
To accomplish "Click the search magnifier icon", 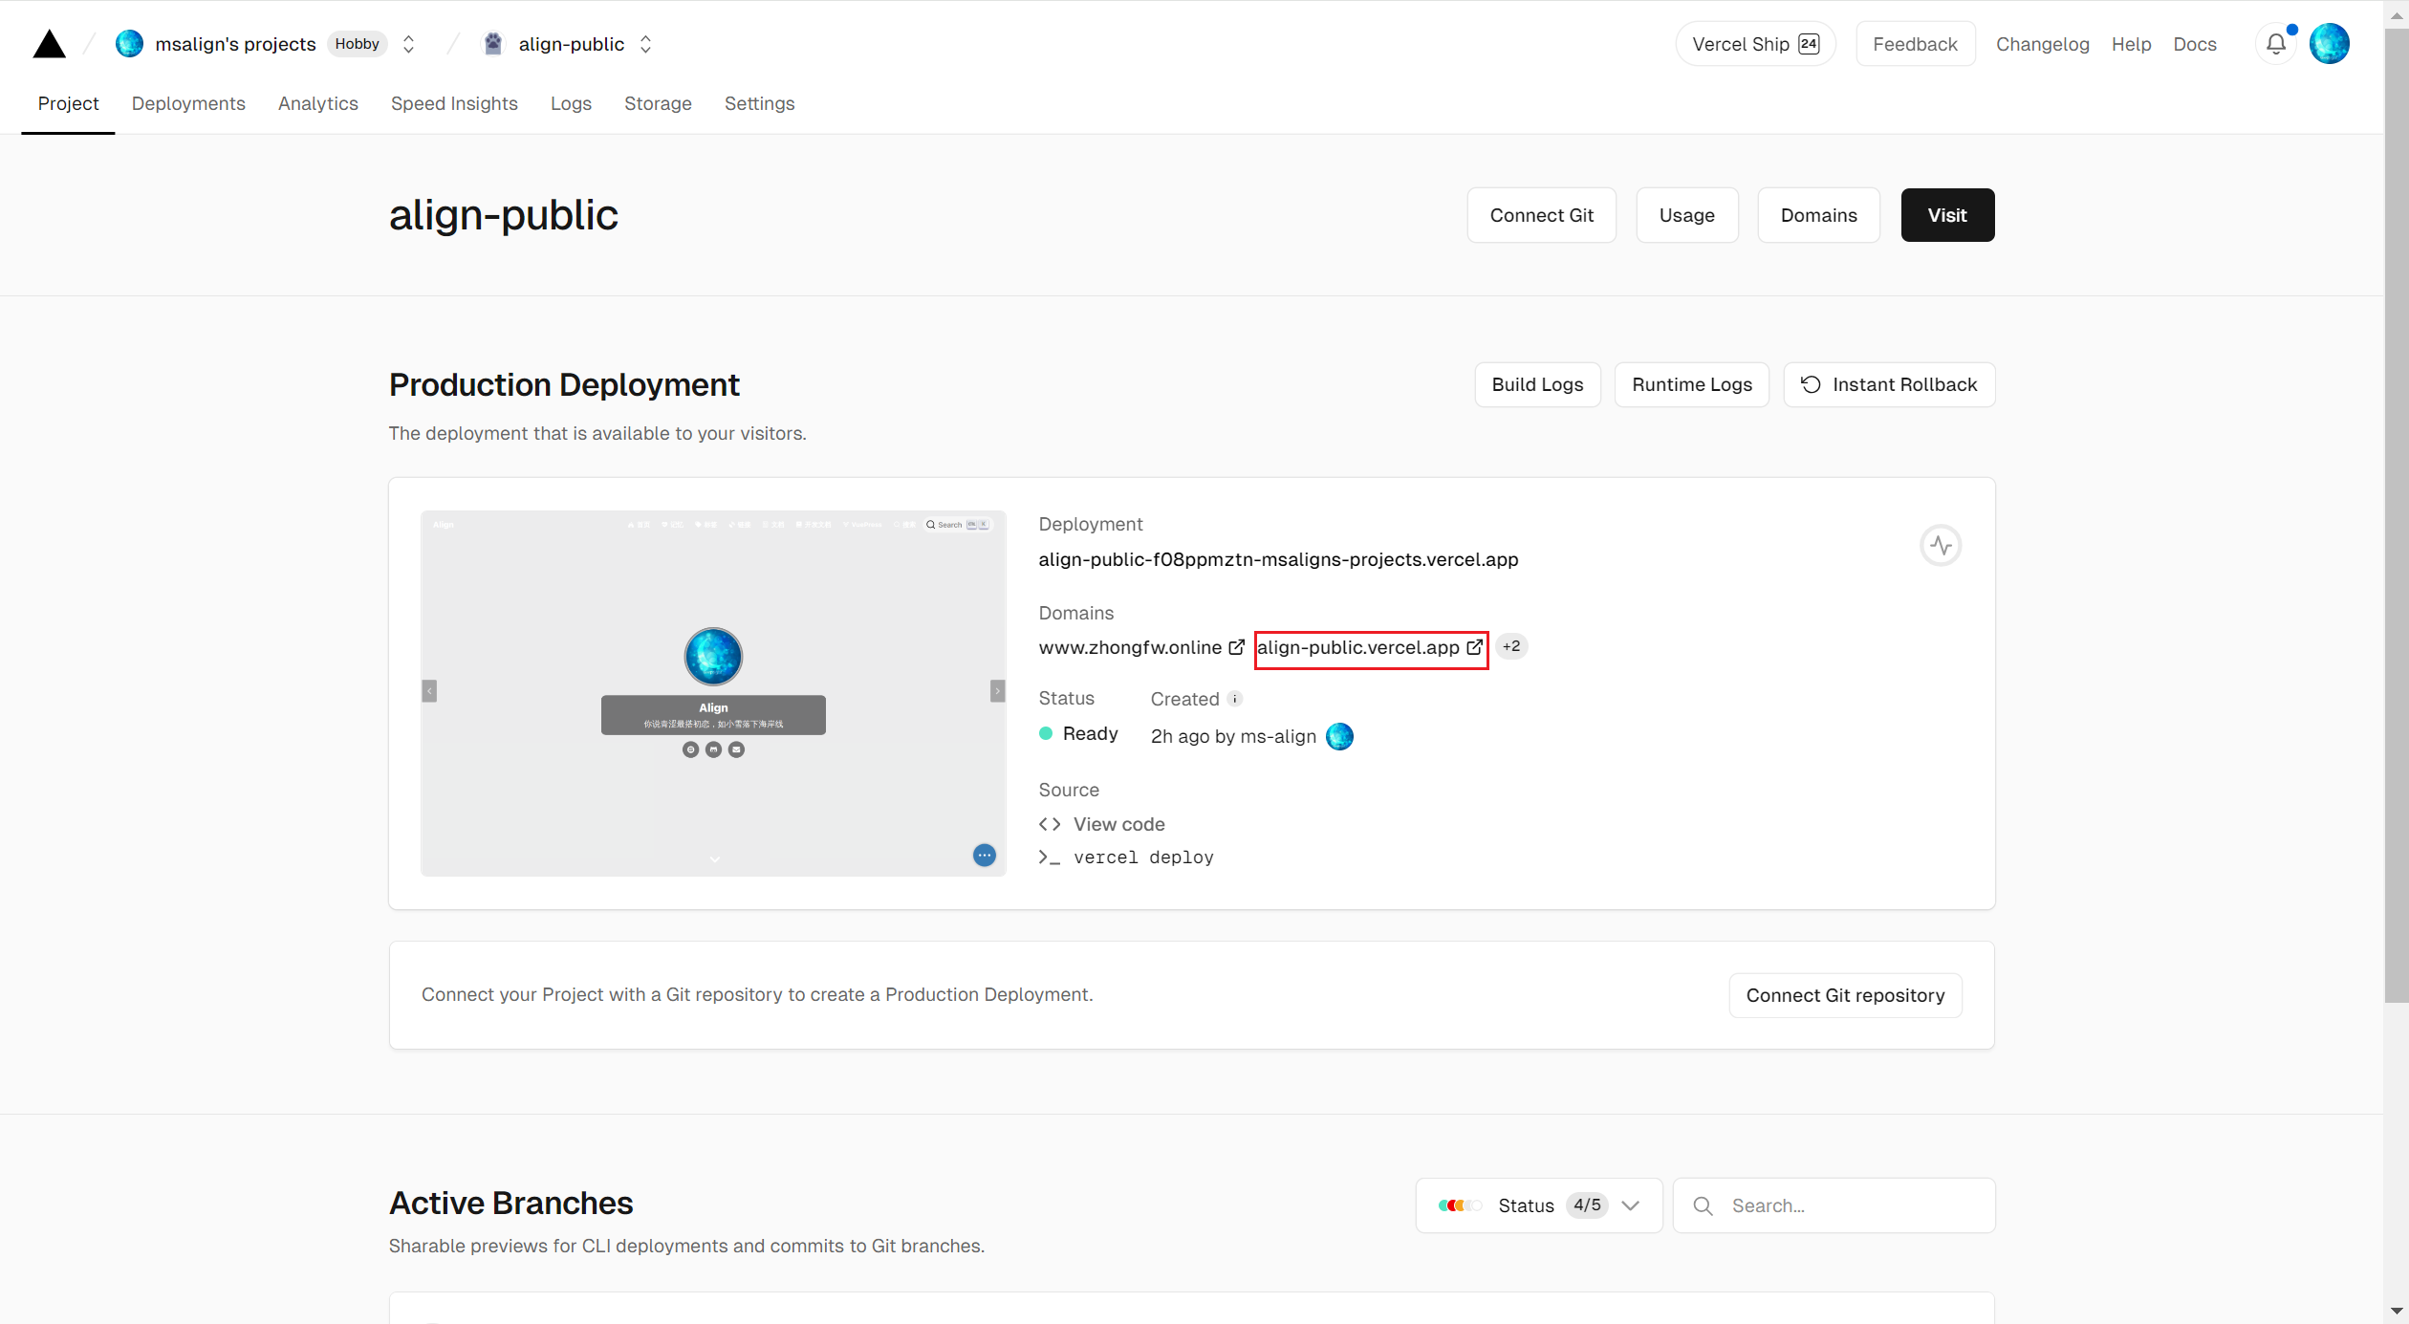I will click(1703, 1205).
